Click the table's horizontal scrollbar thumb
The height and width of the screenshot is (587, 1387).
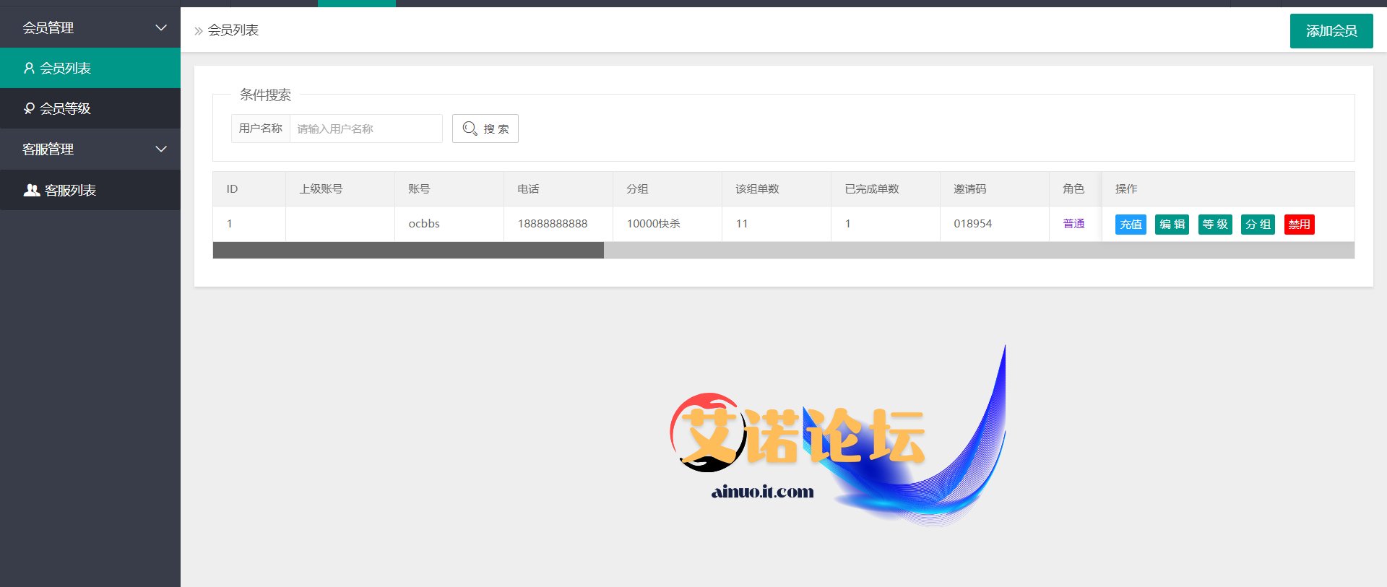click(x=408, y=251)
